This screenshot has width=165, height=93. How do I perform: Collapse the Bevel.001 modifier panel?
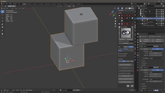click(140, 67)
